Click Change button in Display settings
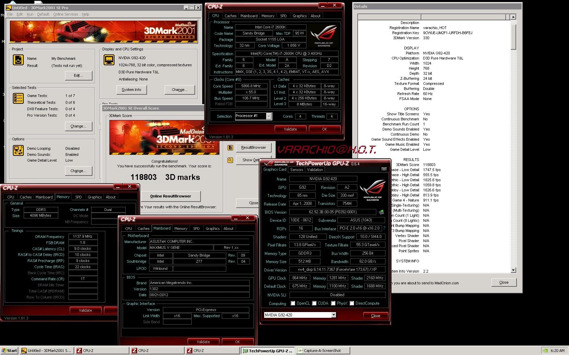 pos(180,90)
